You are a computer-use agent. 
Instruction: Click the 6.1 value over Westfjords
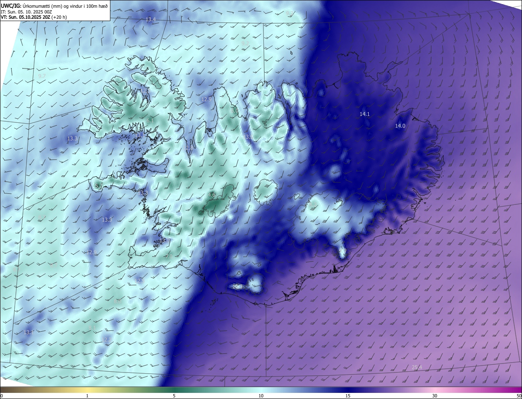coord(150,121)
